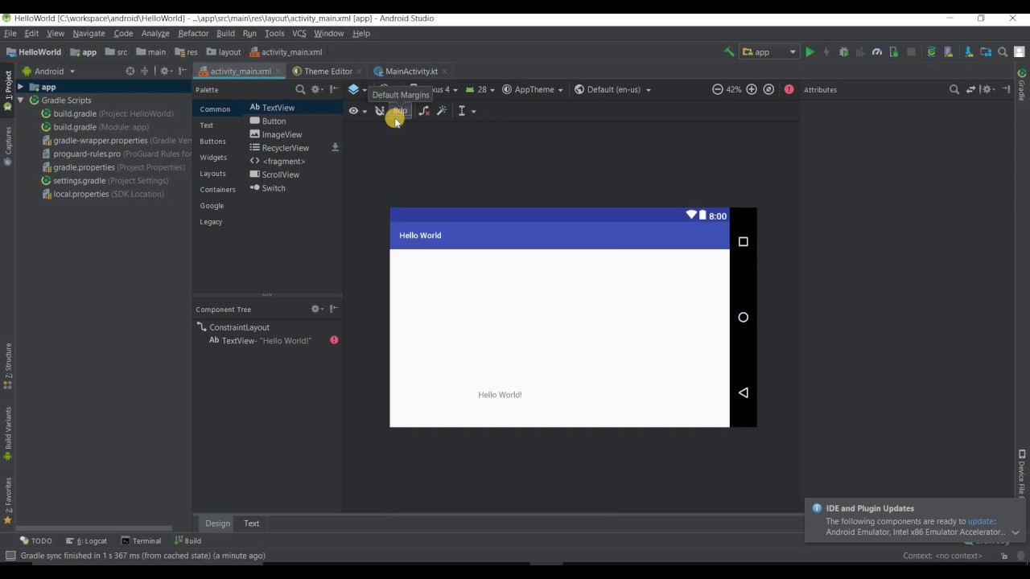Open the Project panel settings gear

pyautogui.click(x=165, y=71)
